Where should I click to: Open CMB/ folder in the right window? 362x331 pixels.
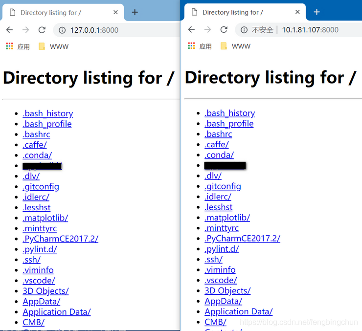click(215, 322)
